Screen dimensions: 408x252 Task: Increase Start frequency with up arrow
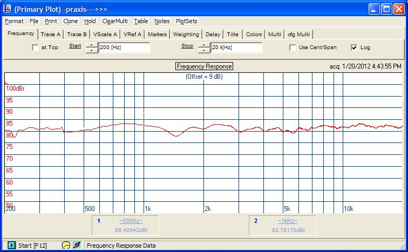coord(92,45)
